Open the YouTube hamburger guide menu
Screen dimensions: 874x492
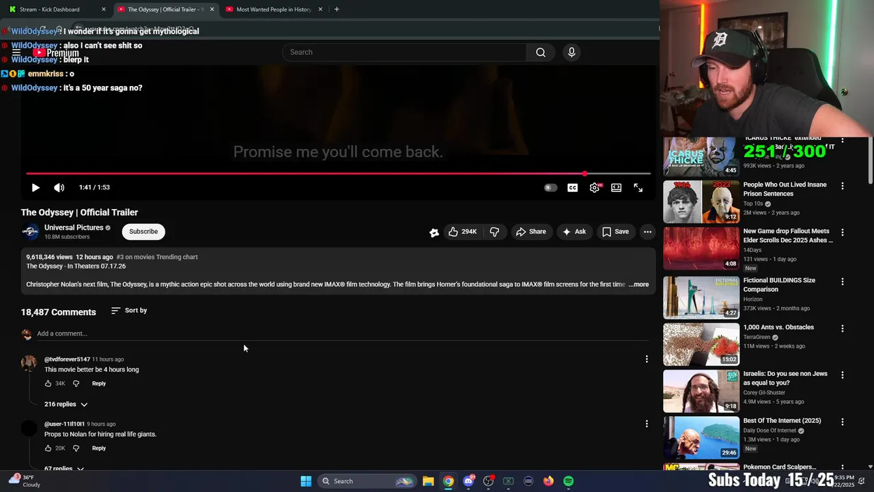coord(16,53)
